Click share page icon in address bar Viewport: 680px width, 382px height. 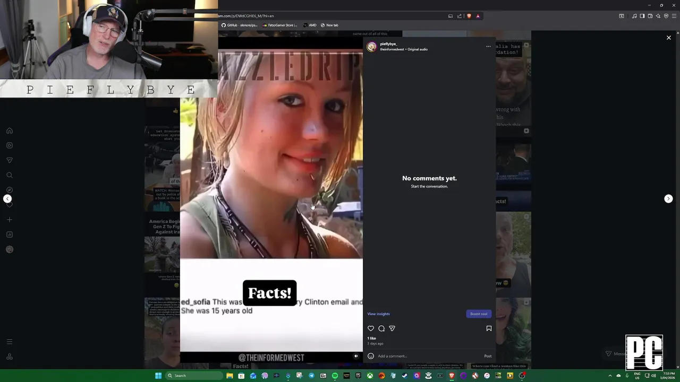[x=460, y=16]
